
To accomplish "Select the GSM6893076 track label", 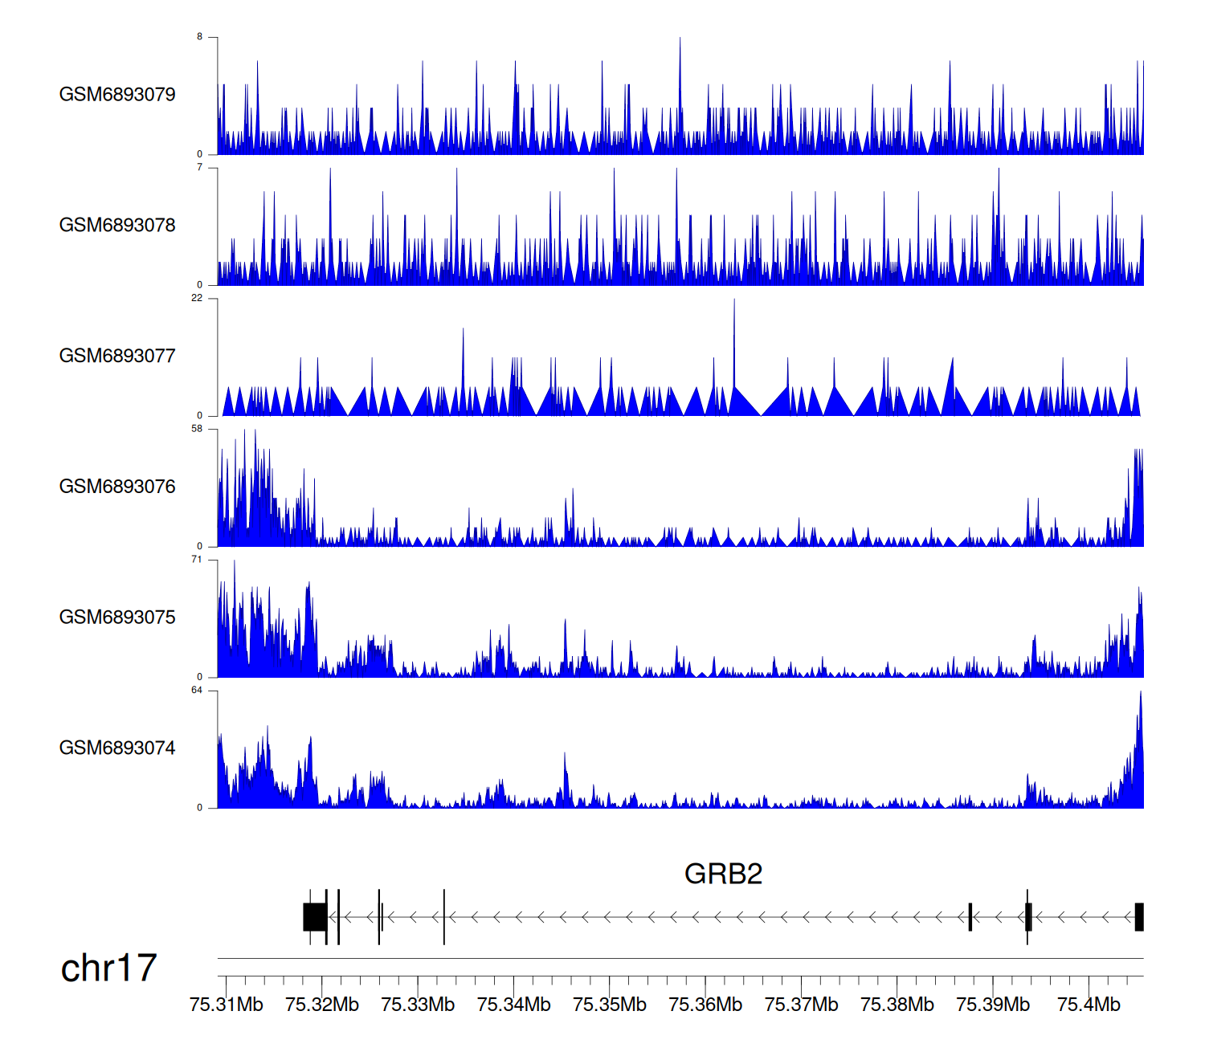I will pos(117,487).
